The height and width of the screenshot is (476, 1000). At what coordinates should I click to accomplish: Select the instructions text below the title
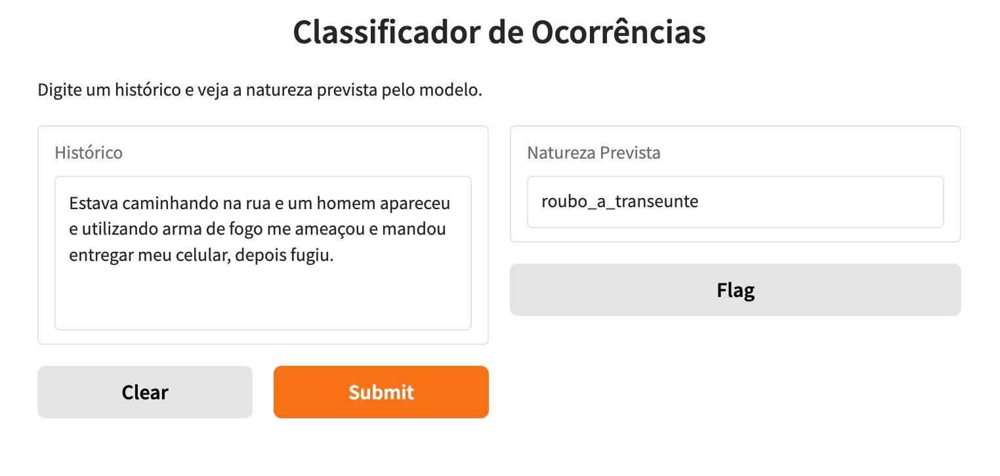pos(259,90)
